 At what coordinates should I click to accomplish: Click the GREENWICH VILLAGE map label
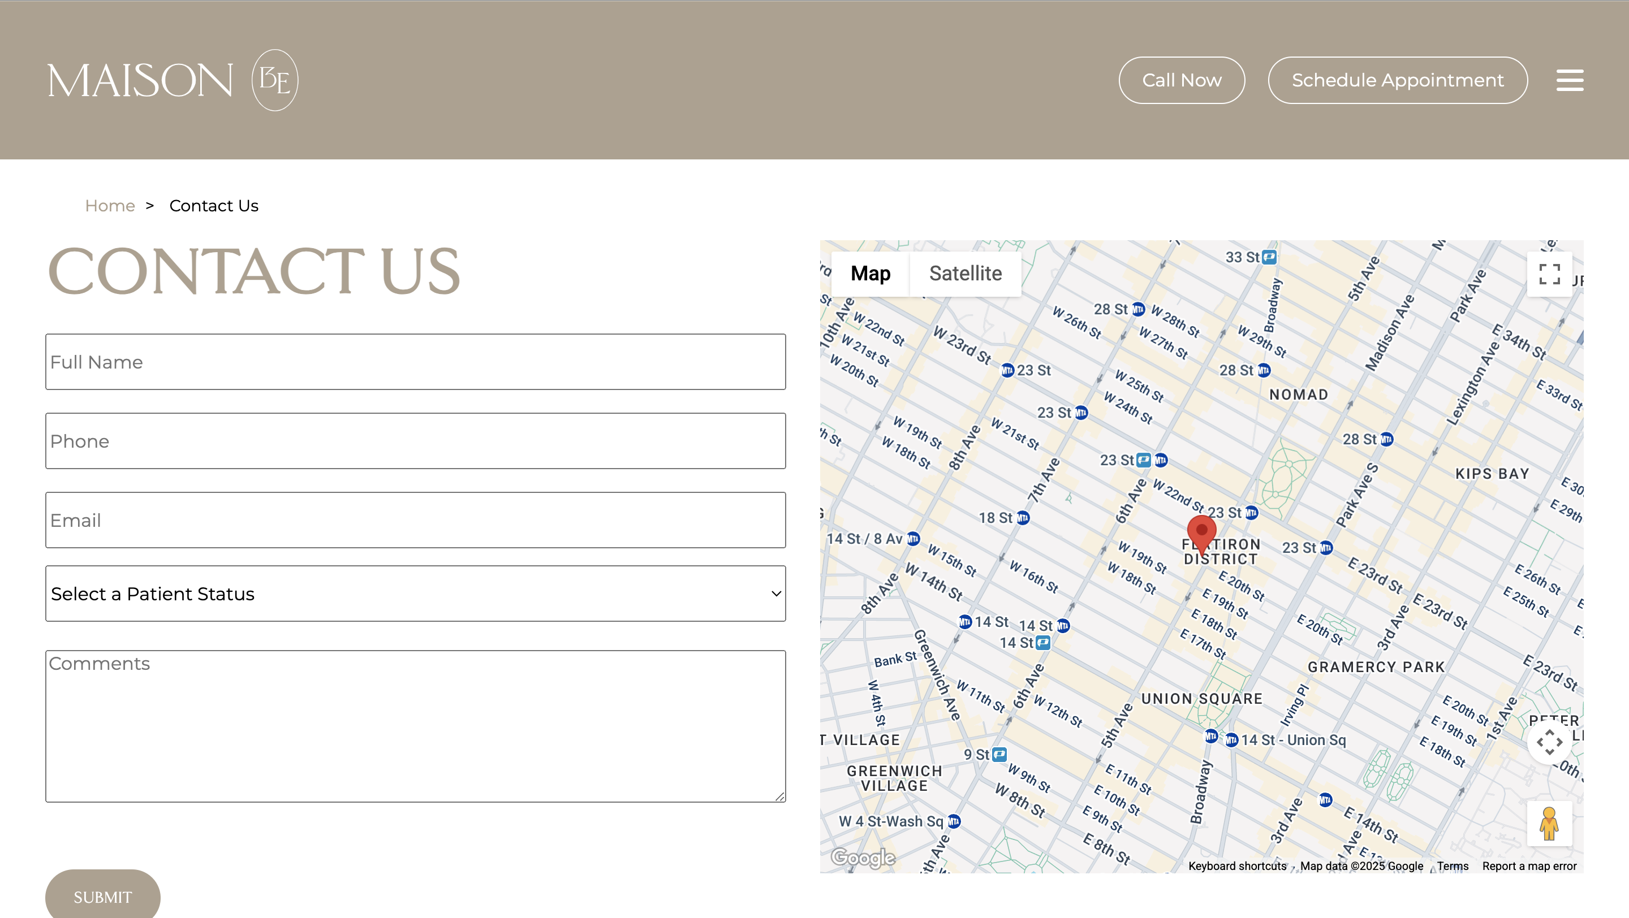point(894,778)
